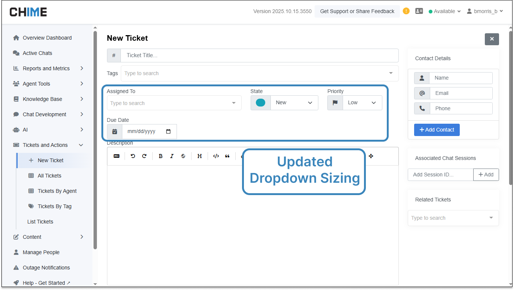The image size is (514, 290).
Task: Go to Tickets By Tag
Action: (54, 206)
